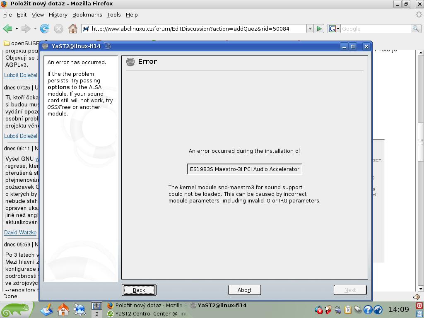This screenshot has height=318, width=424.
Task: Open the File menu in Firefox
Action: tap(7, 15)
